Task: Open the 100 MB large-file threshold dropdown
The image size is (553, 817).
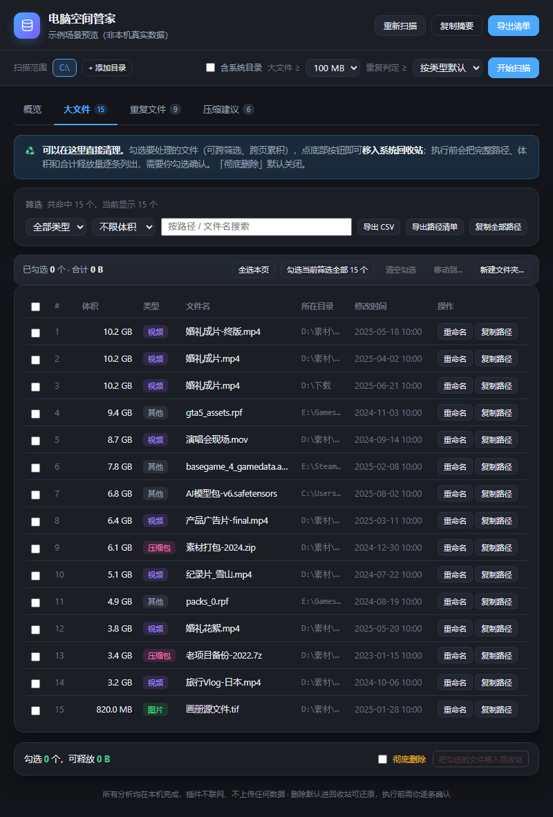Action: [x=332, y=68]
